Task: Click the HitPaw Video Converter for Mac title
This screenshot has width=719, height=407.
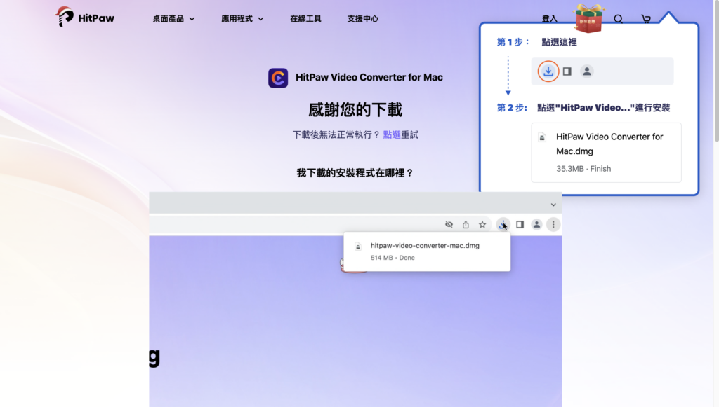Action: tap(369, 77)
